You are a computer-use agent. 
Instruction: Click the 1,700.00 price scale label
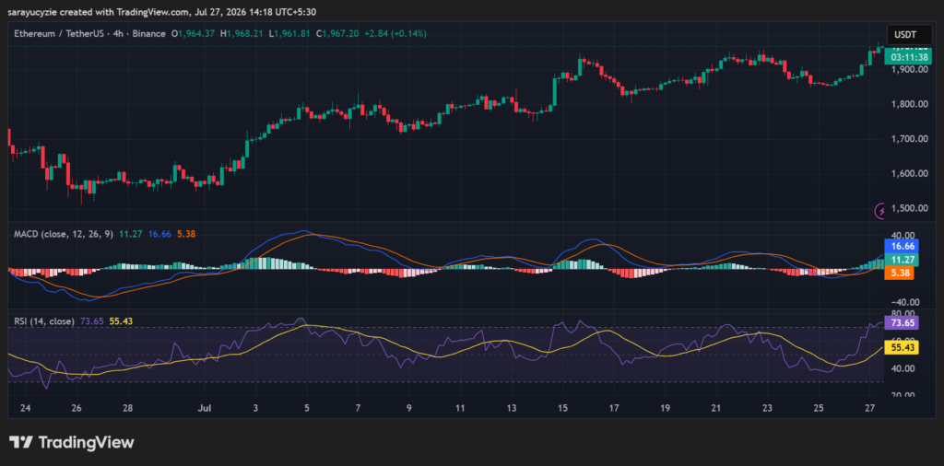point(910,139)
